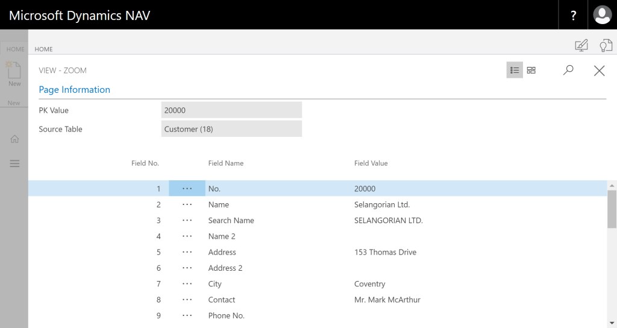
Task: Click the Home house icon in sidebar
Action: [14, 139]
